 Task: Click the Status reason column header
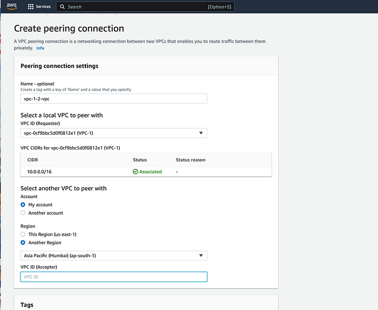click(x=191, y=160)
